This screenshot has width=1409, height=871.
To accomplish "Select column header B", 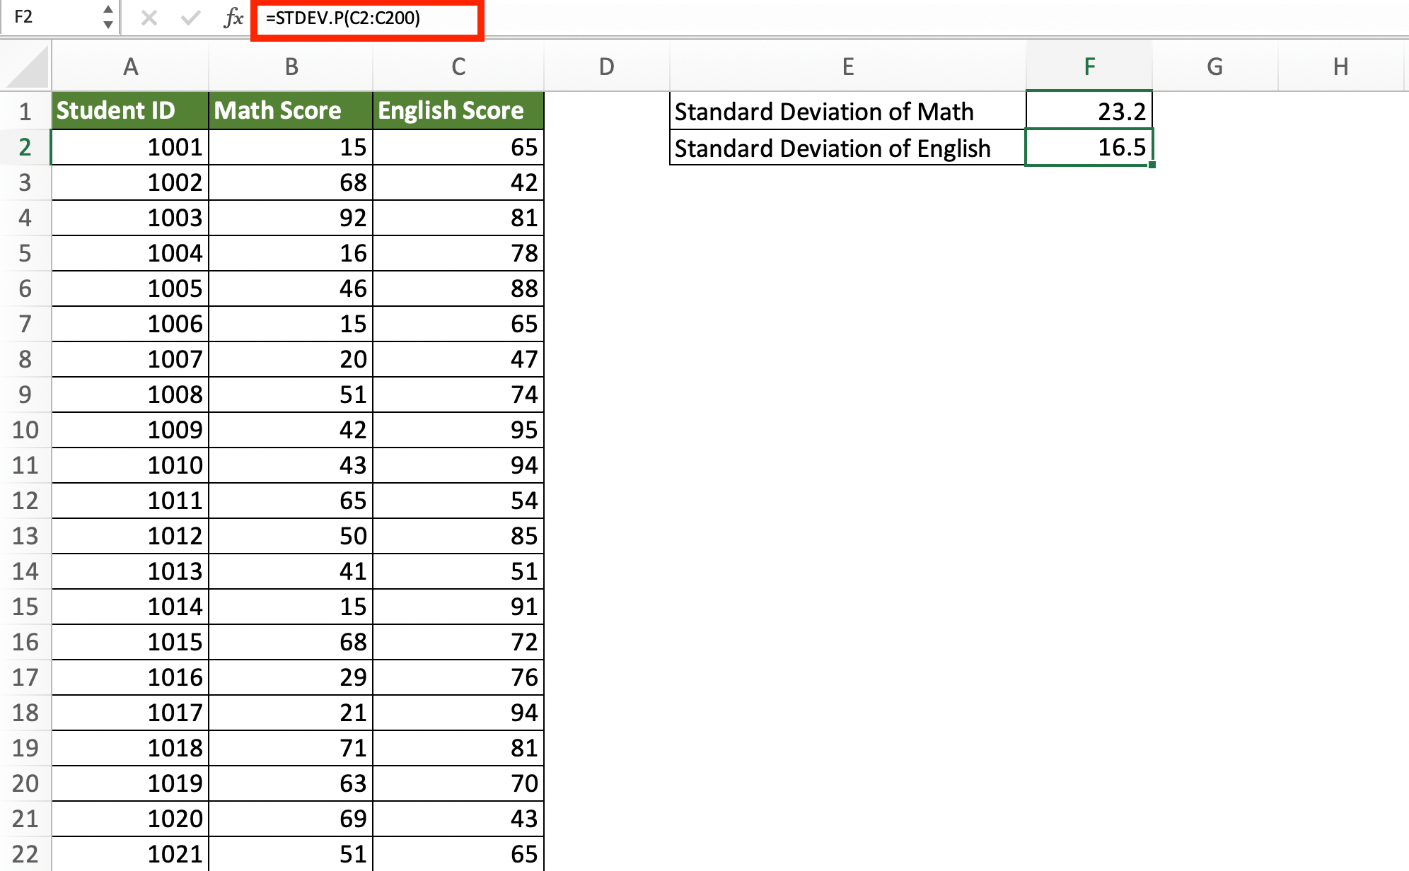I will (291, 66).
